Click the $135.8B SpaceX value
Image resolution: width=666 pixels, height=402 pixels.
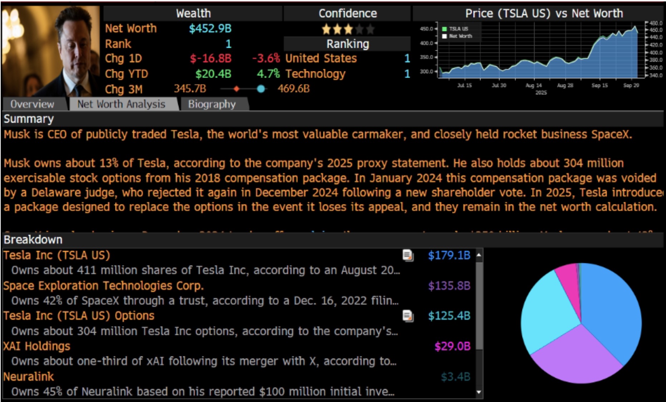point(449,286)
